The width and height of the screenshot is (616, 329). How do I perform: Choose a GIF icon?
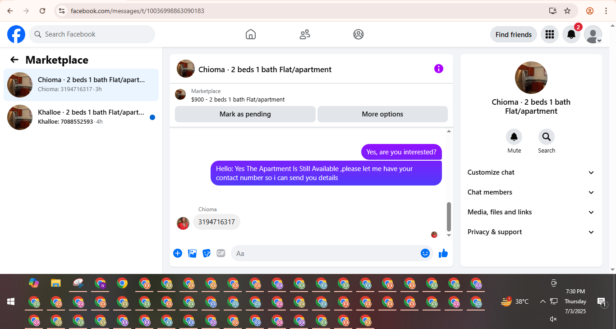(x=221, y=253)
